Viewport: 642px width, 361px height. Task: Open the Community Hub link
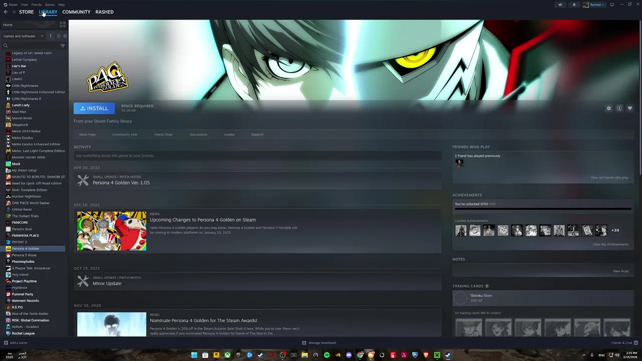click(125, 134)
